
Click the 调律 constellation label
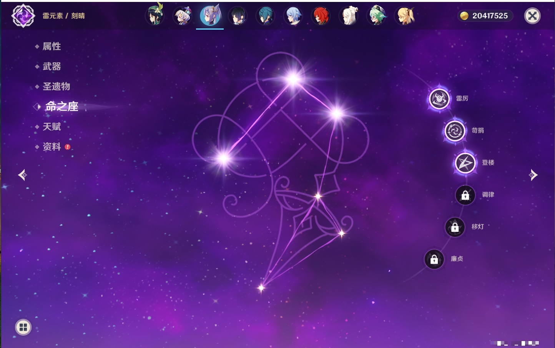[488, 195]
